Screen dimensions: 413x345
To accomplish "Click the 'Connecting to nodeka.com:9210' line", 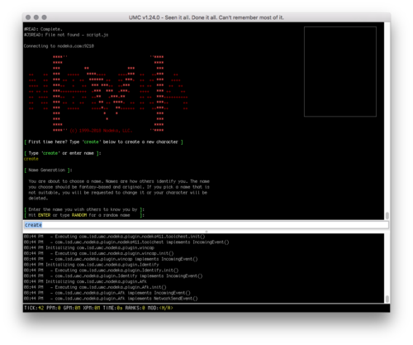I will 59,46.
